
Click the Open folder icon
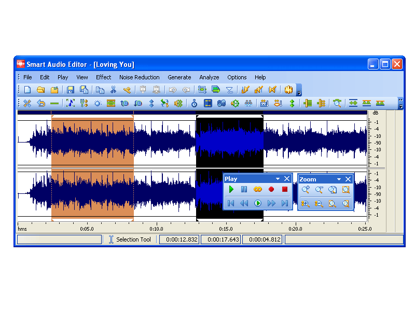[41, 90]
